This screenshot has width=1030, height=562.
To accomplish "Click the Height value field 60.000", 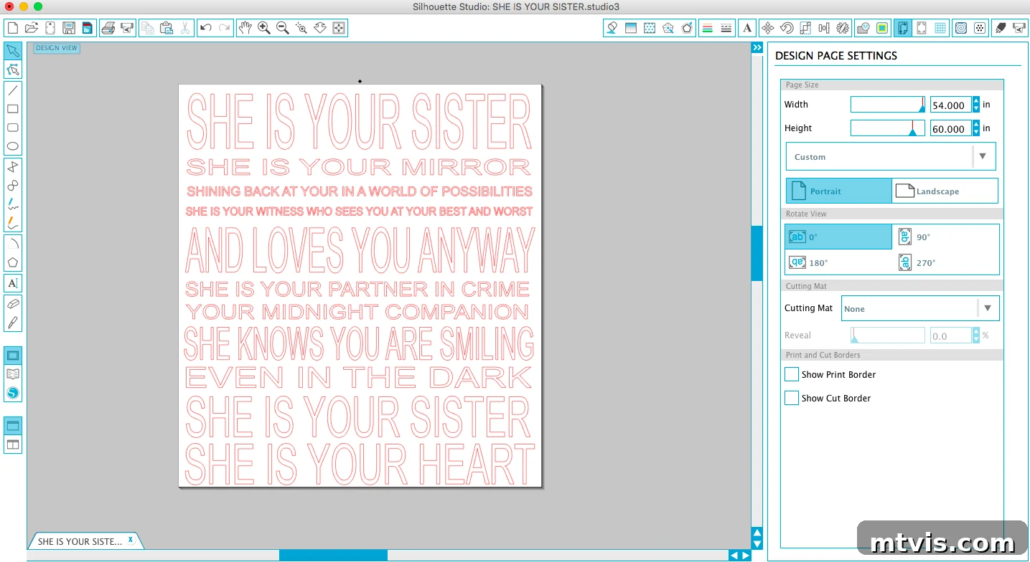I will tap(950, 128).
